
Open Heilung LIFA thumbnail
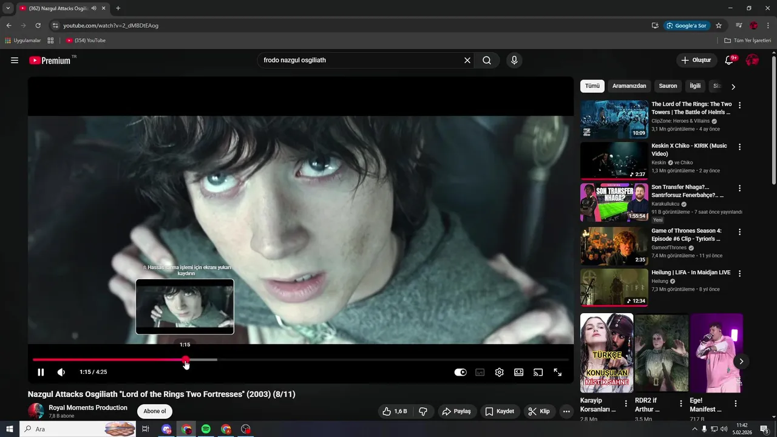(x=614, y=287)
